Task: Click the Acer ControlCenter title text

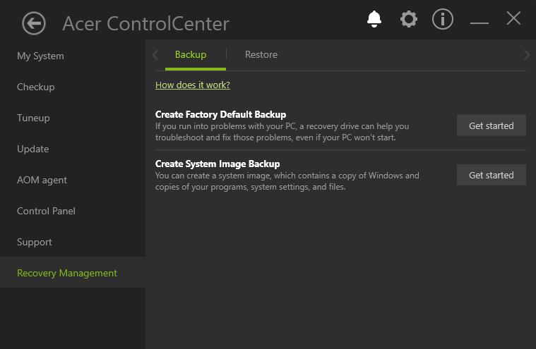Action: coord(145,23)
